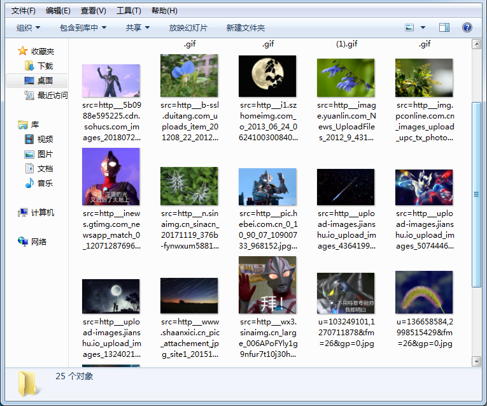Expand the 包含到库中 dropdown

pyautogui.click(x=83, y=27)
